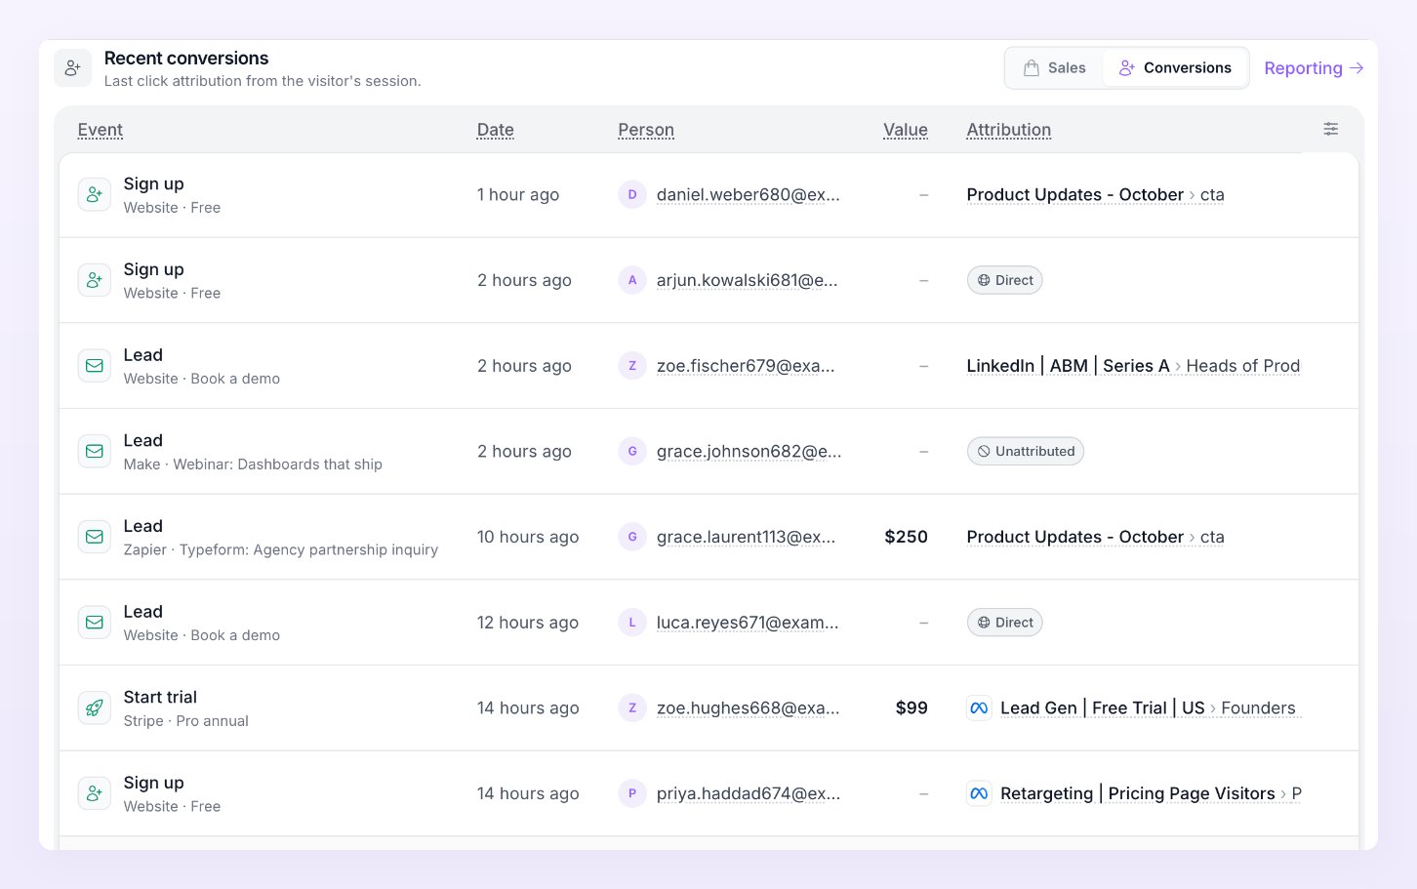The image size is (1417, 889).
Task: Click the D avatar for daniel.weber680
Action: click(x=632, y=195)
